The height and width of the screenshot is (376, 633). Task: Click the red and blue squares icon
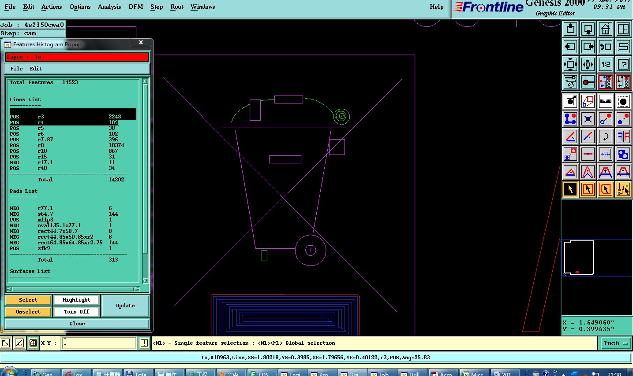(x=588, y=101)
